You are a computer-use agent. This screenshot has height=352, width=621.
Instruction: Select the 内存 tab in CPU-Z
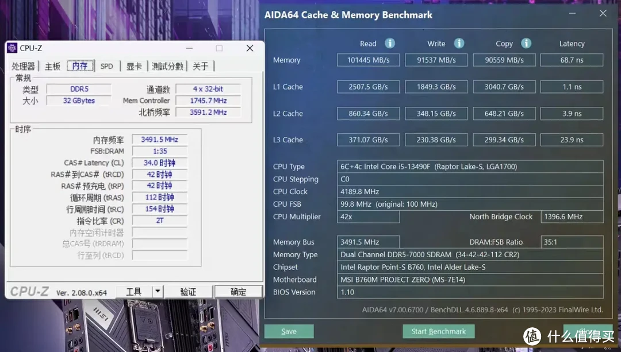click(x=80, y=65)
